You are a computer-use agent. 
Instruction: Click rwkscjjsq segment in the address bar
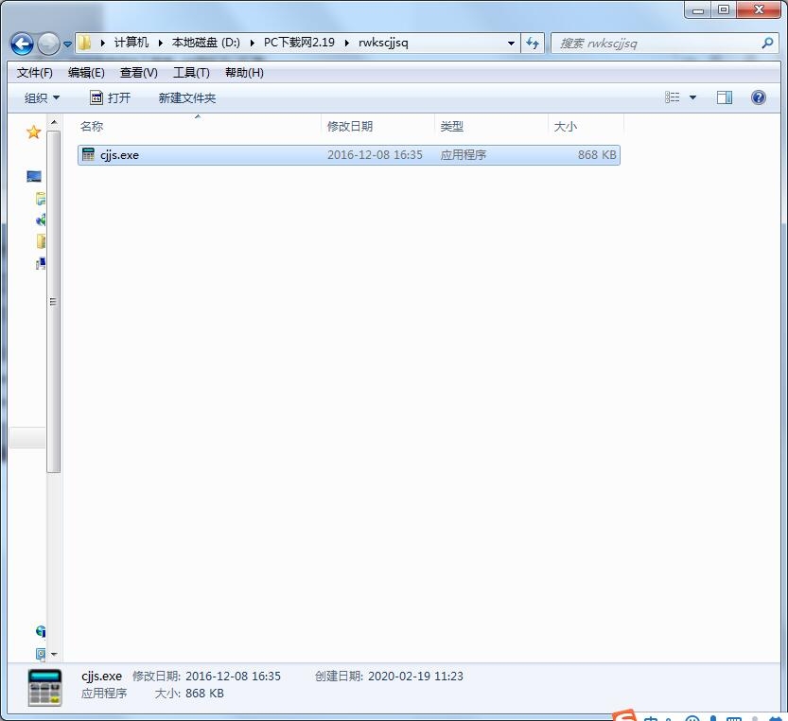pyautogui.click(x=383, y=43)
